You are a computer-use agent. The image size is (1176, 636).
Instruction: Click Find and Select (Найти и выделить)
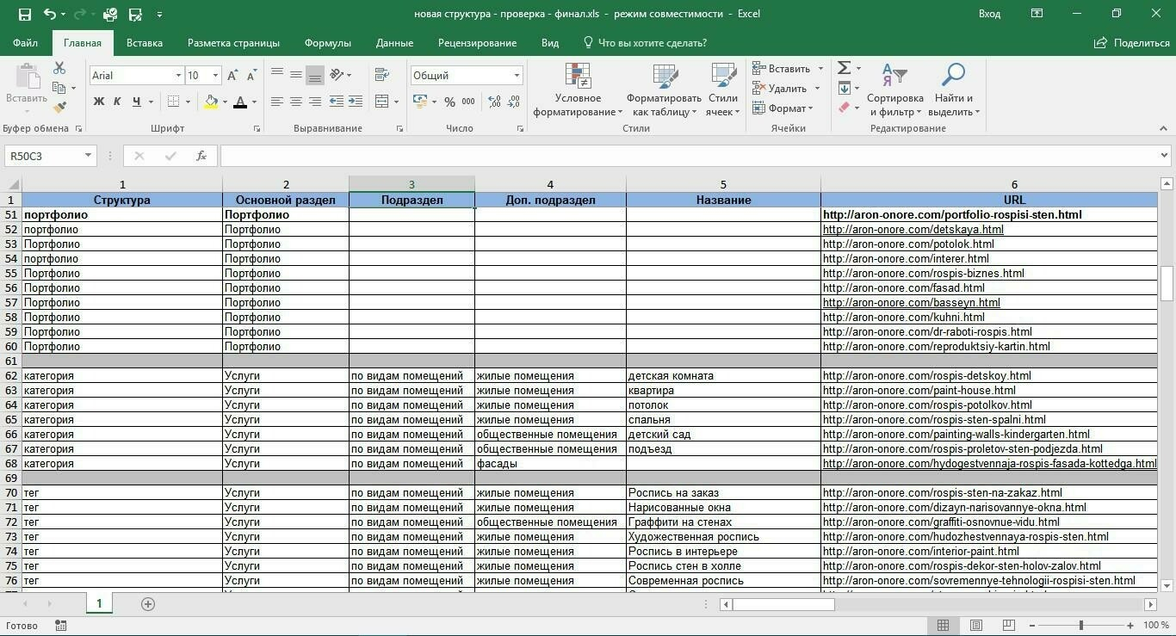[x=952, y=90]
